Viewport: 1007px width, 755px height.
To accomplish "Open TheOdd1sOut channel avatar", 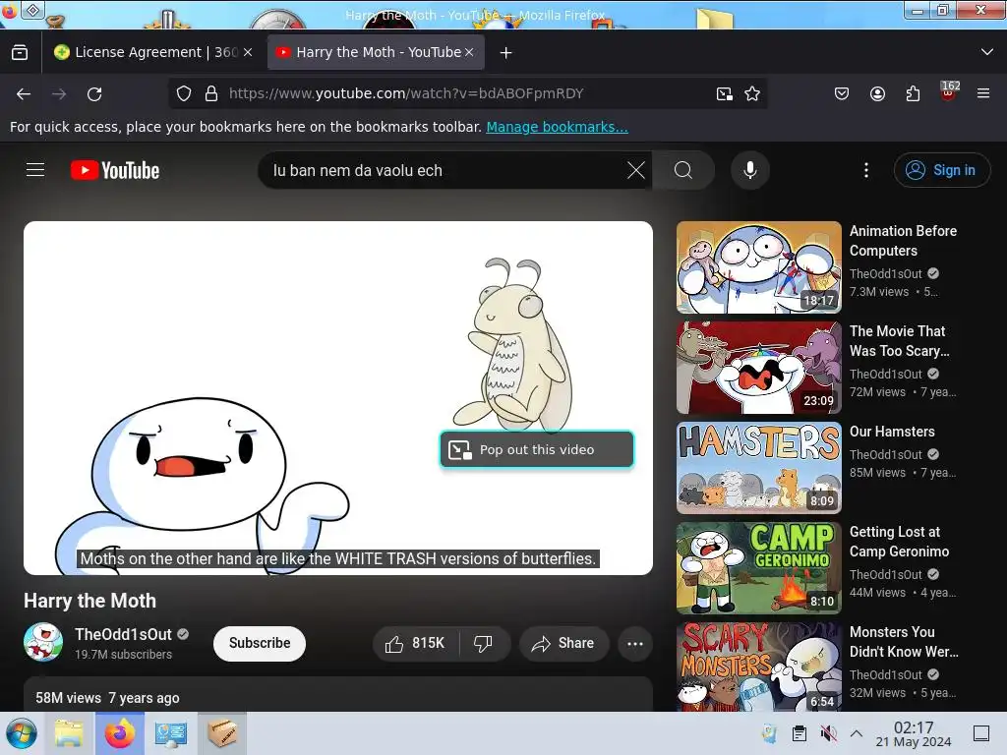I will click(43, 642).
